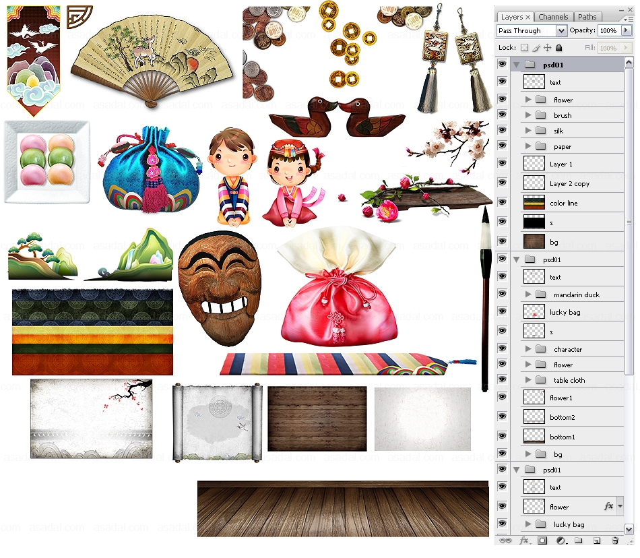Open the Opacity slider arrow
The width and height of the screenshot is (640, 558).
(x=627, y=31)
